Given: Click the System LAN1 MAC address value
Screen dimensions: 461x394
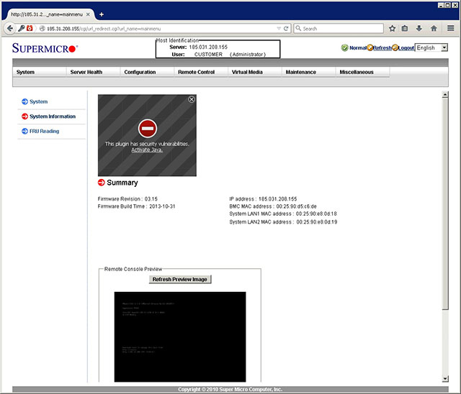Looking at the screenshot, I should (316, 214).
